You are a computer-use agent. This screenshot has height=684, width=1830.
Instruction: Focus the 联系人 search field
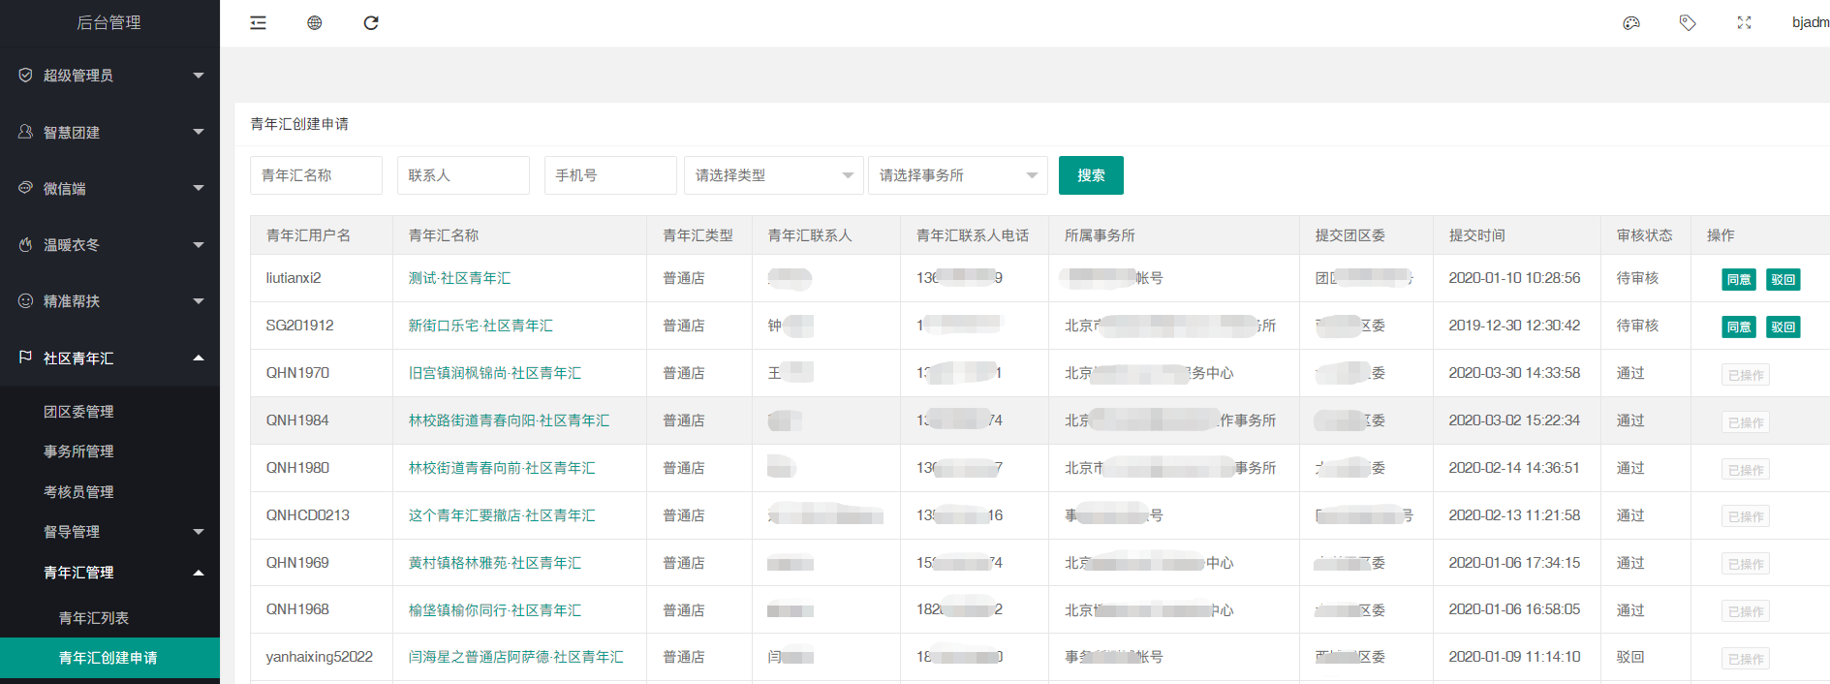coord(463,175)
